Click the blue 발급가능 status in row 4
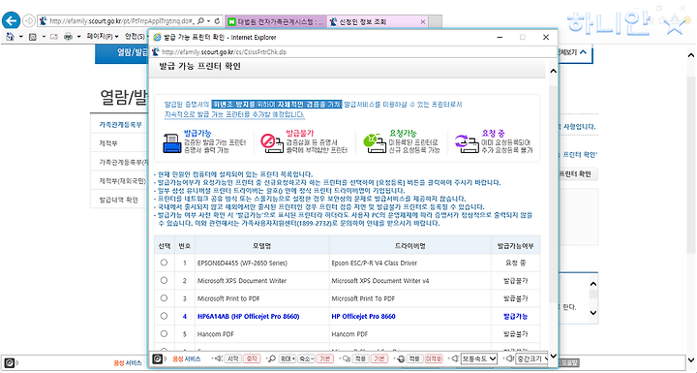Viewport: 697px width, 373px height. pos(516,317)
